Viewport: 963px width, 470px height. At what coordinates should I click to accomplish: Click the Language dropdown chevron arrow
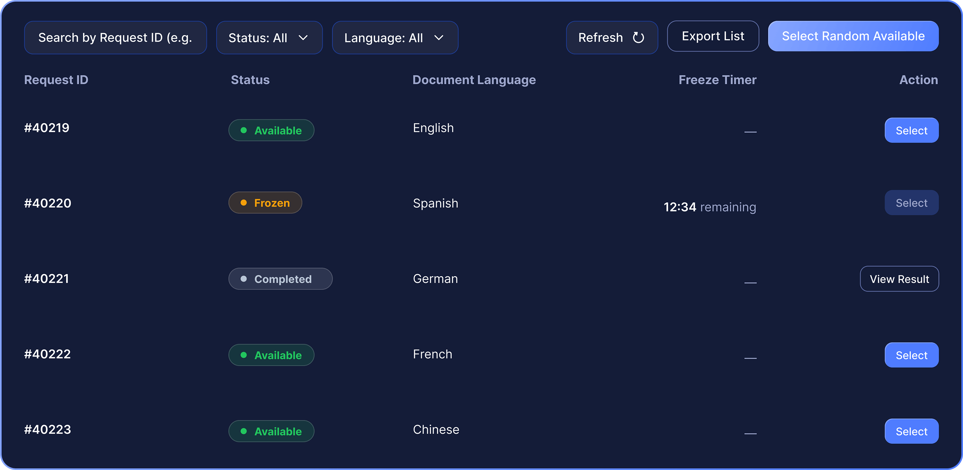(x=439, y=38)
